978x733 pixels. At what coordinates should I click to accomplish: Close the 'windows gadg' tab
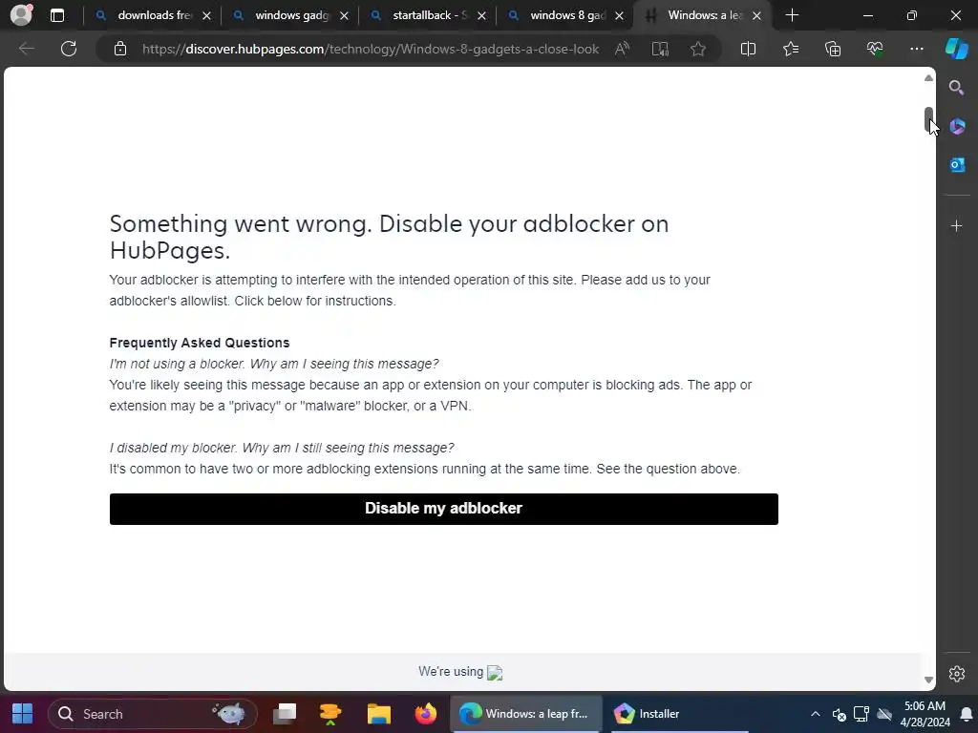(x=344, y=16)
